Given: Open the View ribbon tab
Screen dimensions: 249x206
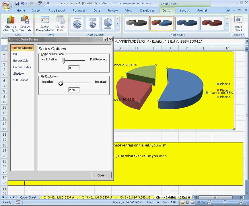Looking at the screenshot, I should coord(129,11).
